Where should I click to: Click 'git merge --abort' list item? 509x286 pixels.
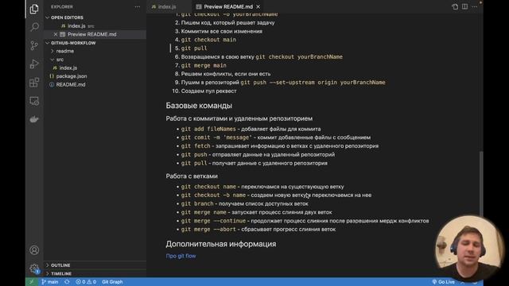(x=258, y=230)
